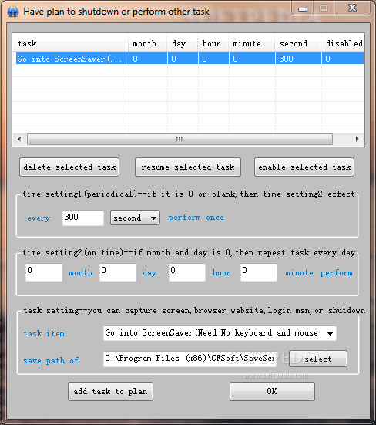Image resolution: width=376 pixels, height=425 pixels.
Task: Click the 'task' column header
Action: pos(70,43)
